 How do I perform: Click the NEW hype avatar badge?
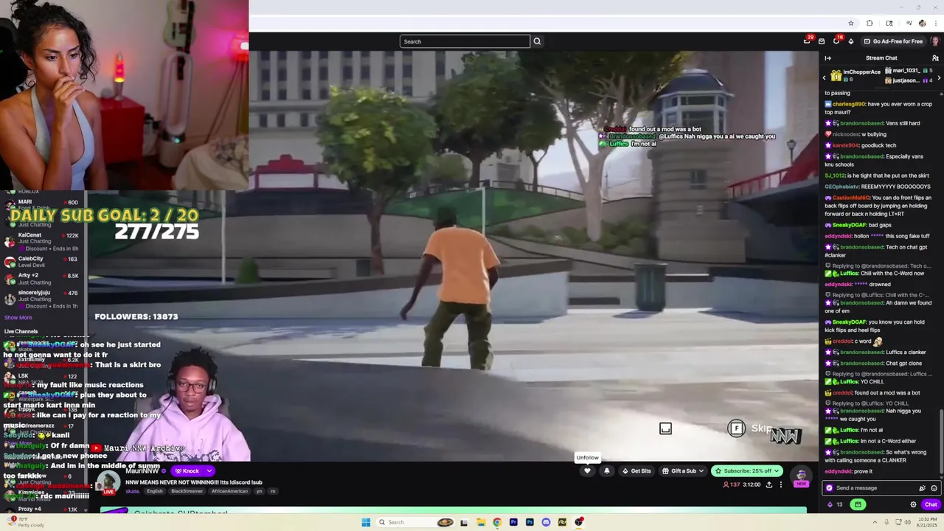click(x=801, y=478)
